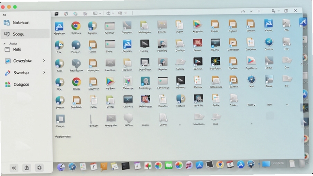Click the document button in sidebar footer

coord(27,168)
